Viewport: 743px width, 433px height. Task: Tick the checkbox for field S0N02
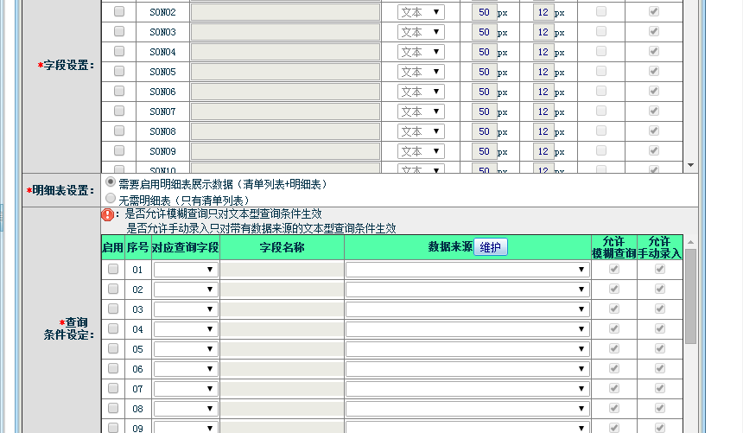(x=119, y=12)
